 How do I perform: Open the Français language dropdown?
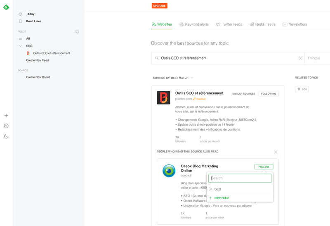pyautogui.click(x=317, y=58)
